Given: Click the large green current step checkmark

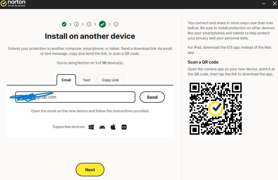Looking at the screenshot, I should (102, 24).
